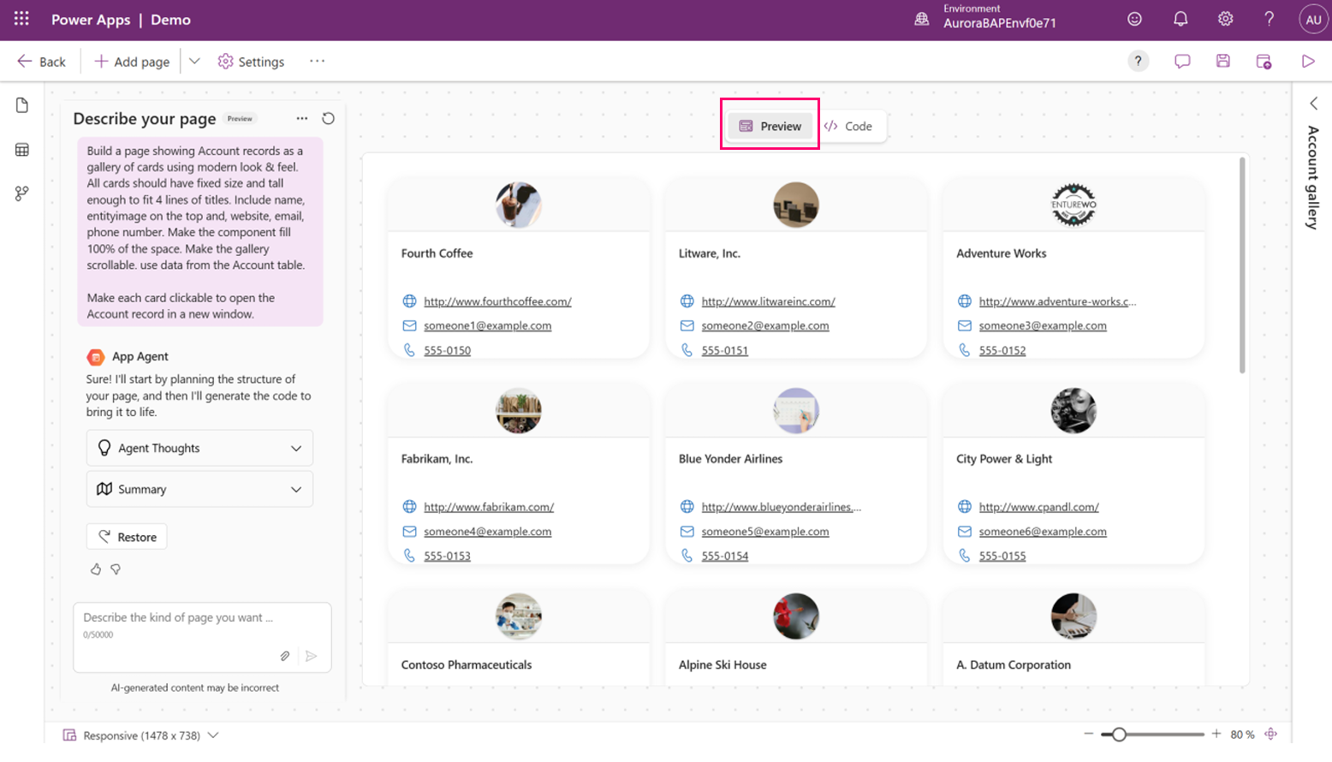
Task: Click the thumbs up feedback icon
Action: click(96, 569)
